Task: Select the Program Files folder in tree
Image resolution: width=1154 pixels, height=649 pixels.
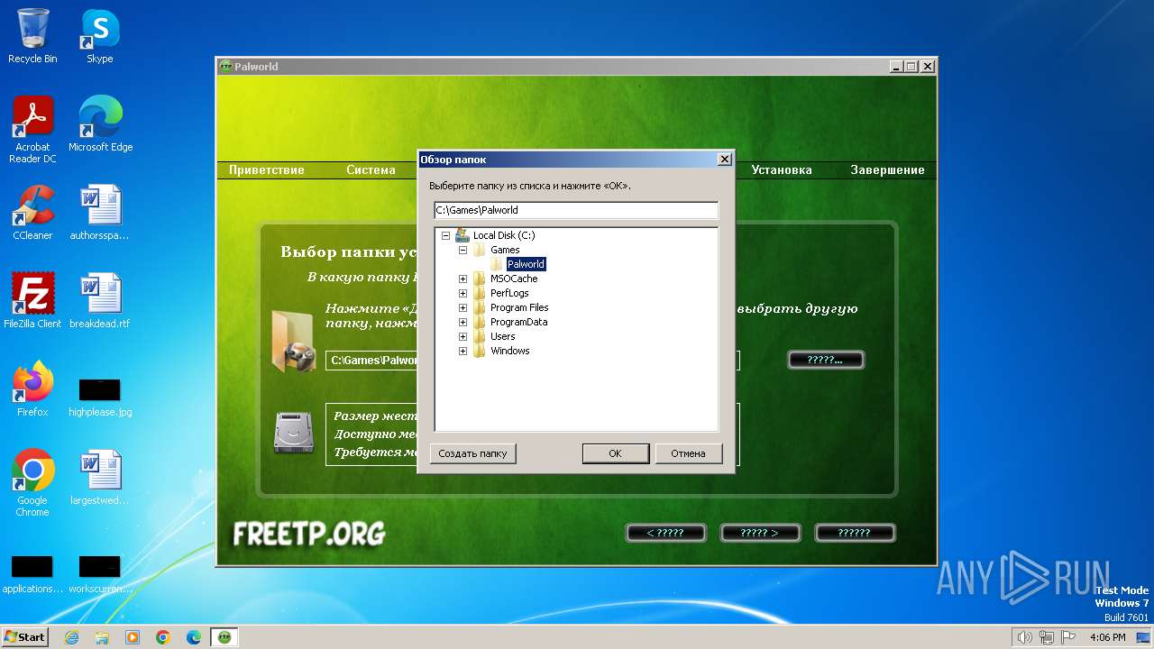Action: [x=519, y=307]
